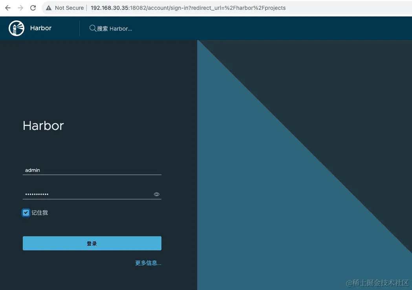Click the Not Secure label text
The height and width of the screenshot is (290, 412).
pyautogui.click(x=70, y=8)
